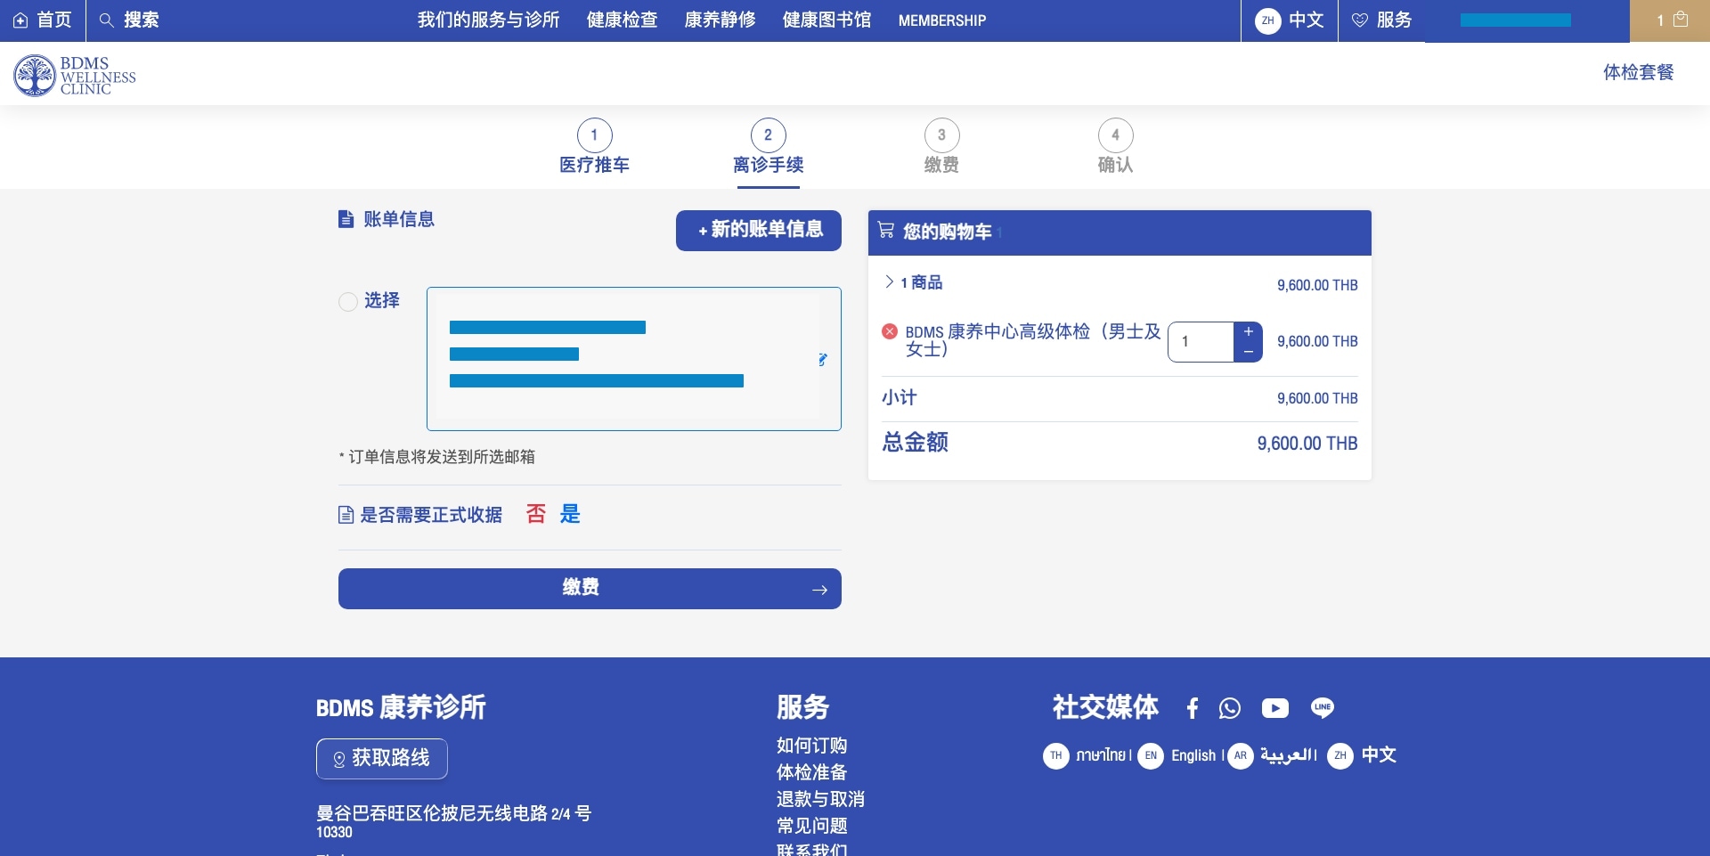
Task: Click the TH language badge in footer
Action: (x=1056, y=755)
